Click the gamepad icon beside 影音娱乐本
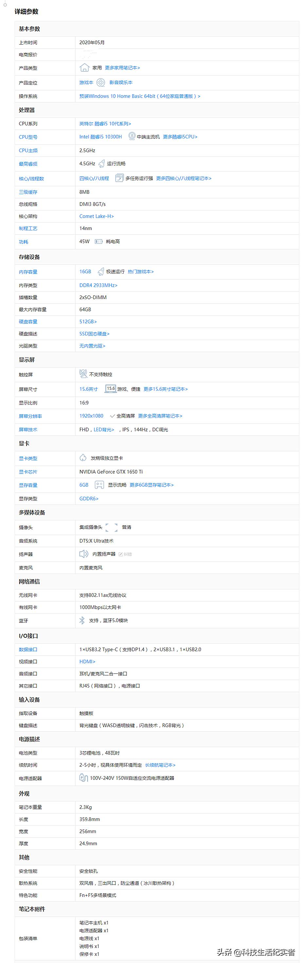The height and width of the screenshot is (963, 302). tap(100, 82)
